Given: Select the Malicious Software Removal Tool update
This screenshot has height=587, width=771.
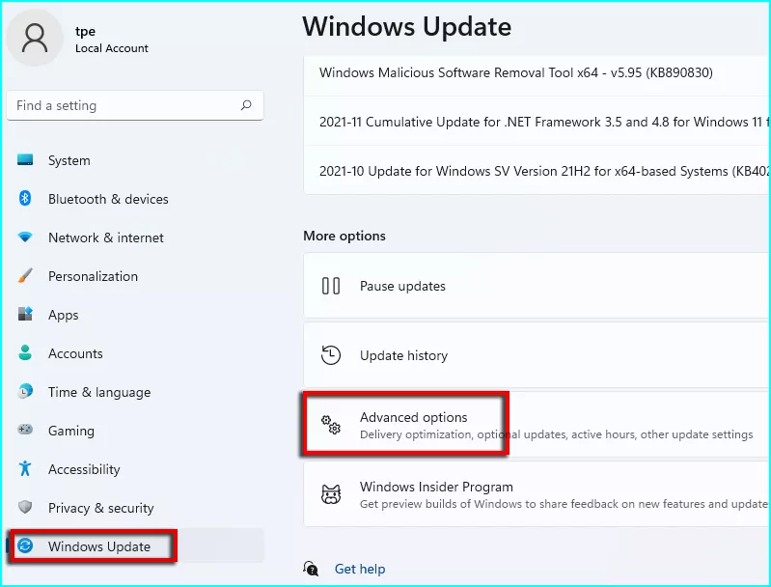Looking at the screenshot, I should tap(537, 72).
